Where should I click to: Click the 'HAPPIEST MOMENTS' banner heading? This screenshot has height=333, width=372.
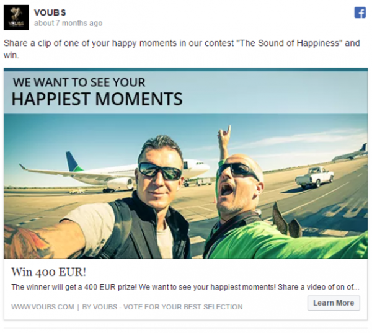click(x=97, y=99)
